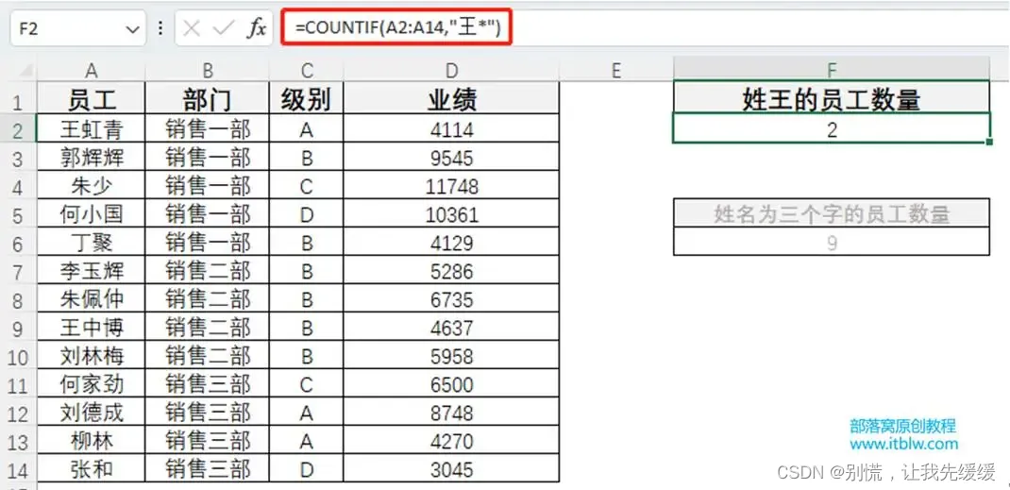
Task: Click the Cancel X icon in formula bar
Action: tap(192, 28)
